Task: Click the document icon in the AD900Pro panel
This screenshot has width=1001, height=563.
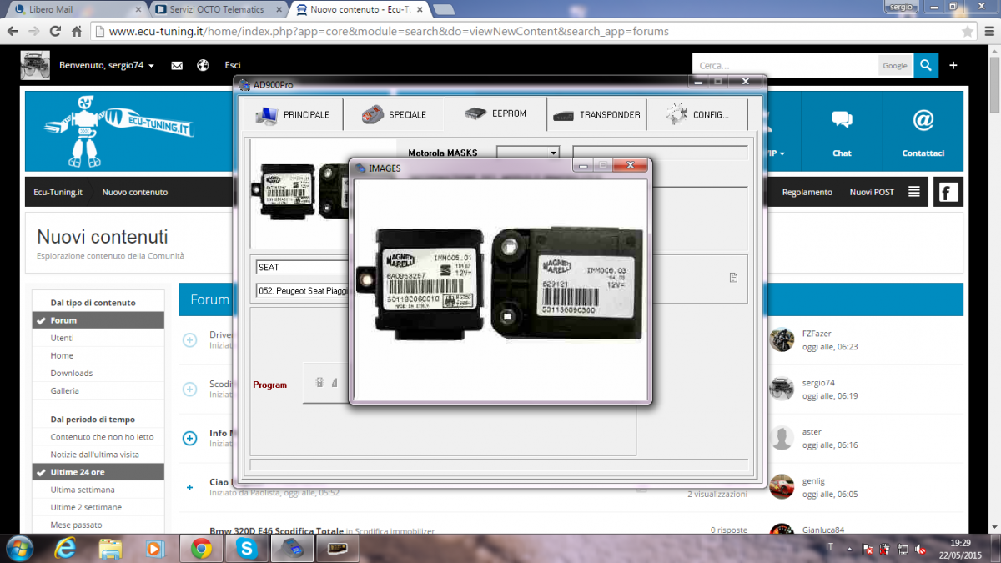Action: tap(733, 278)
